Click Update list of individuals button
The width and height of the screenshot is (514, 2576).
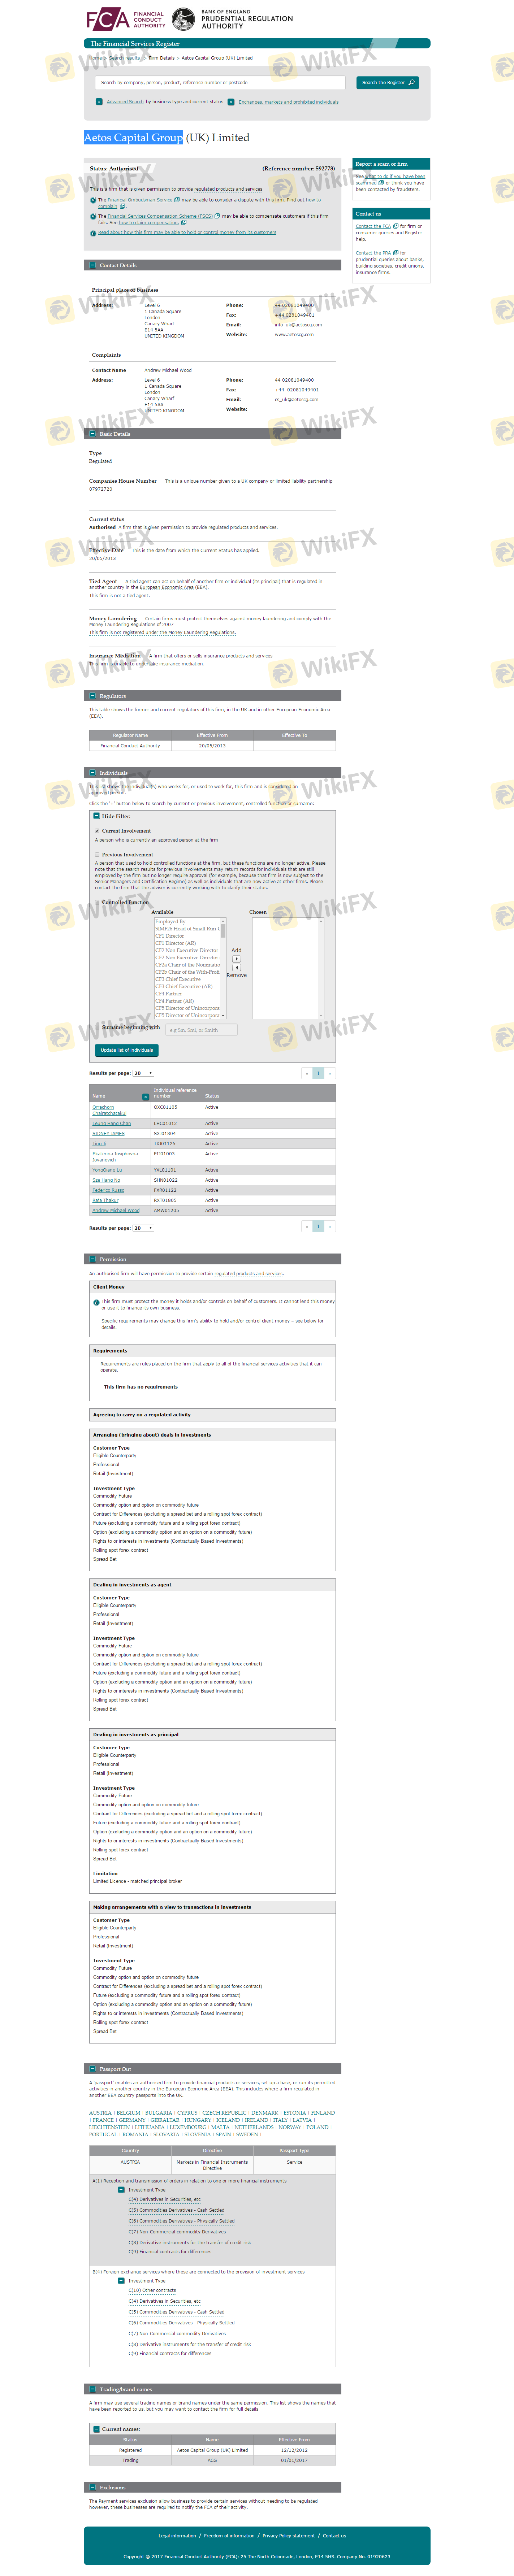(127, 1050)
